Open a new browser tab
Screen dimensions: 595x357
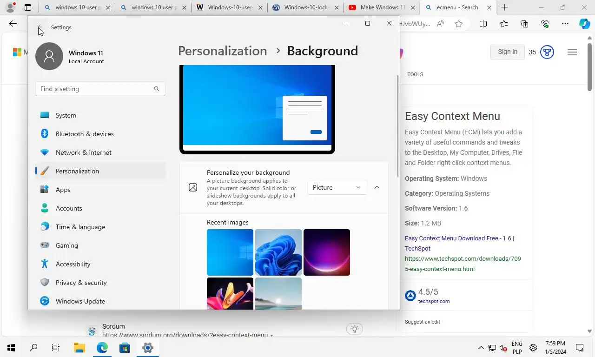coord(504,7)
